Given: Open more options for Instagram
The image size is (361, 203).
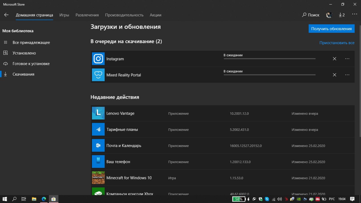Looking at the screenshot, I should tap(347, 59).
